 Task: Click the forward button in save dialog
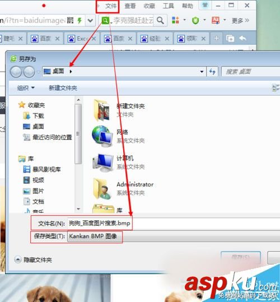pos(29,72)
